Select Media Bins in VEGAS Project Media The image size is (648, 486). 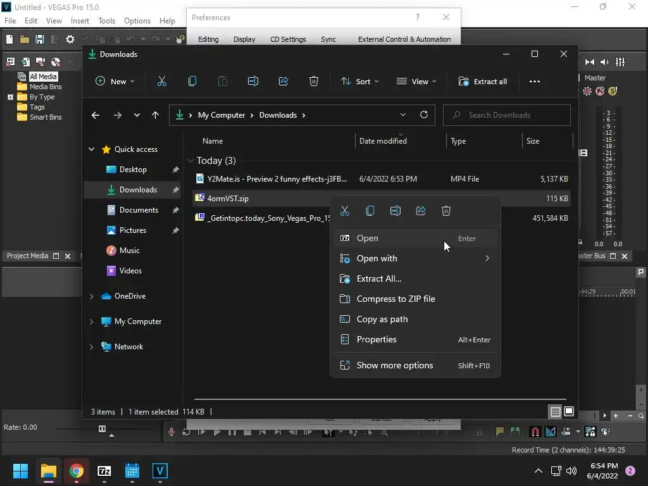pos(46,87)
